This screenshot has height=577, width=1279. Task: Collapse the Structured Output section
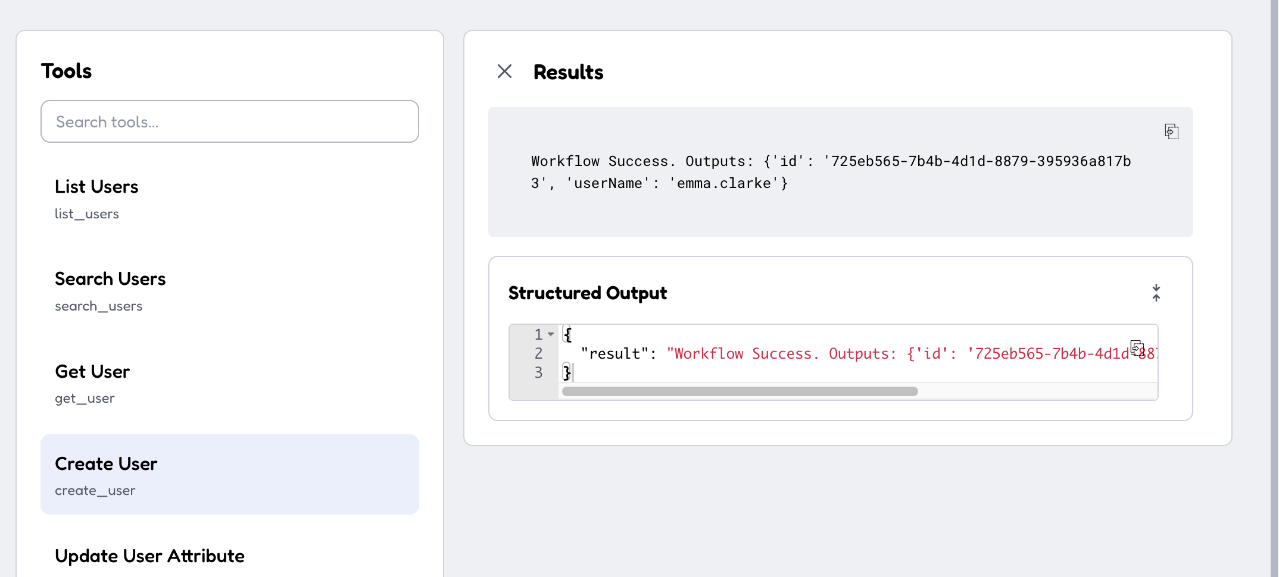[1156, 293]
